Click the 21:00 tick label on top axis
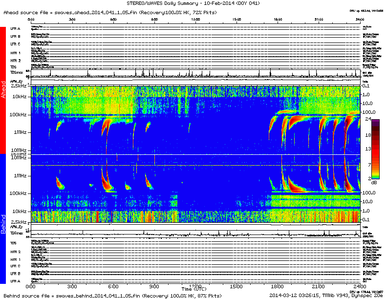This screenshot has height=299, width=387. 319,20
